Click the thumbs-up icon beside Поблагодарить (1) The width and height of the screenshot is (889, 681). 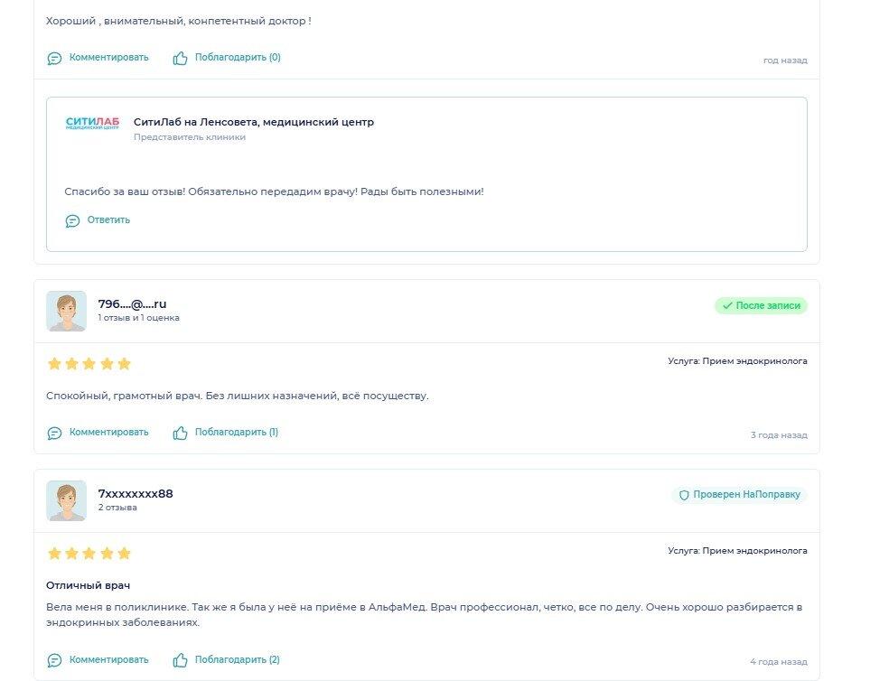[x=181, y=433]
